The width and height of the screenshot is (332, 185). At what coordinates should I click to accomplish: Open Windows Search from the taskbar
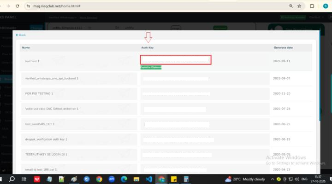(x=12, y=179)
